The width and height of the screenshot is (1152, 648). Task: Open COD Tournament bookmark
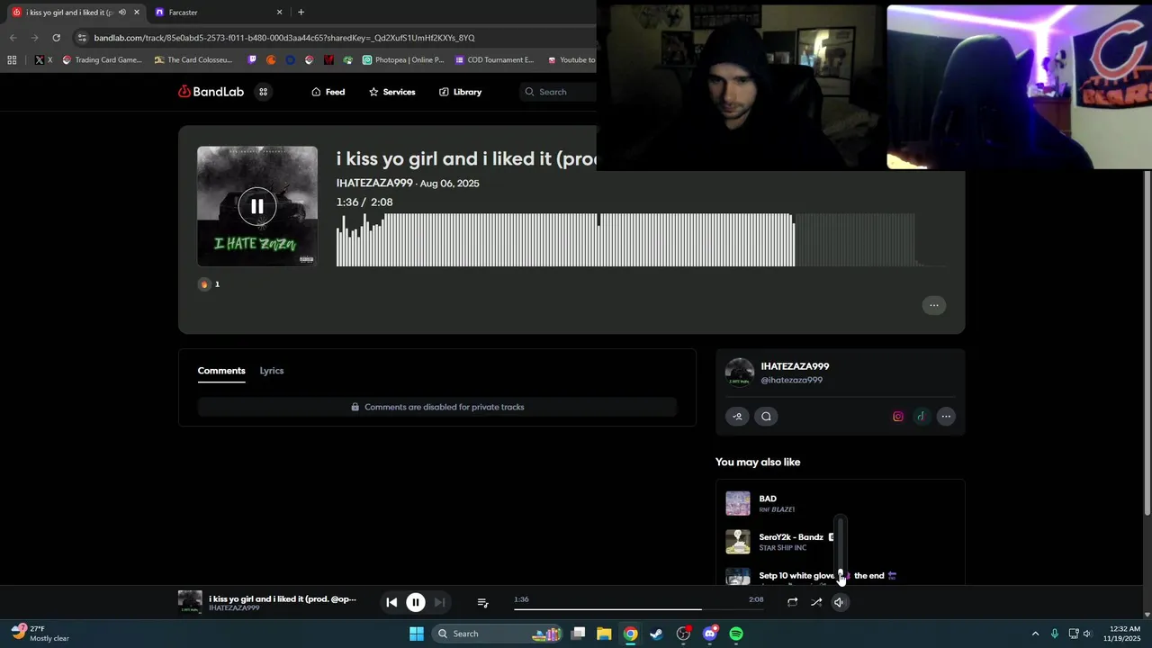click(x=494, y=60)
